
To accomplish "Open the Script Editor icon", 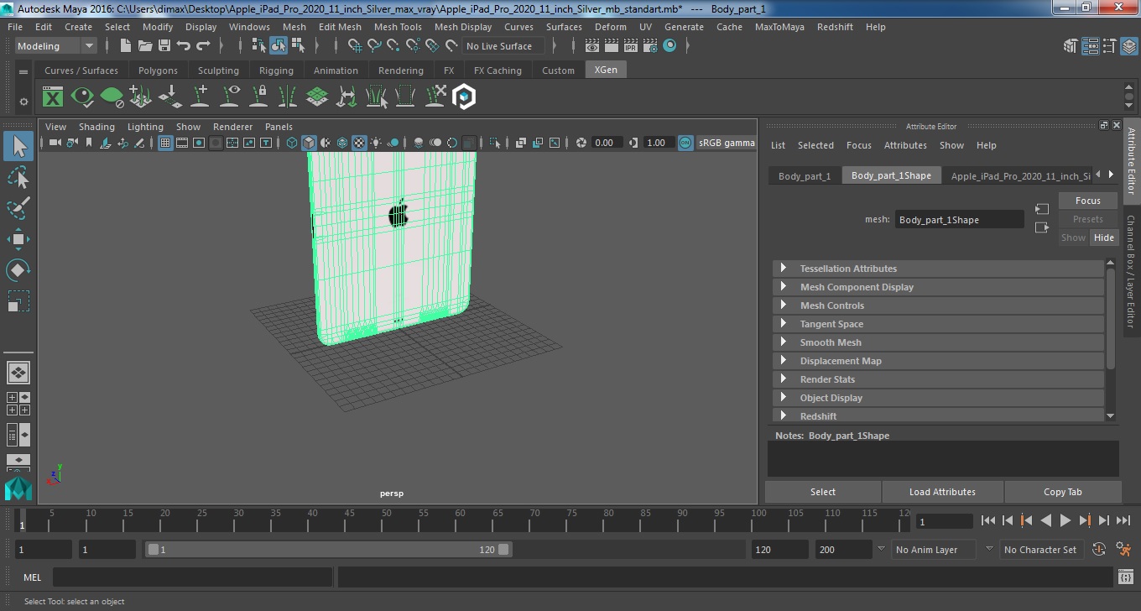I will tap(1126, 577).
